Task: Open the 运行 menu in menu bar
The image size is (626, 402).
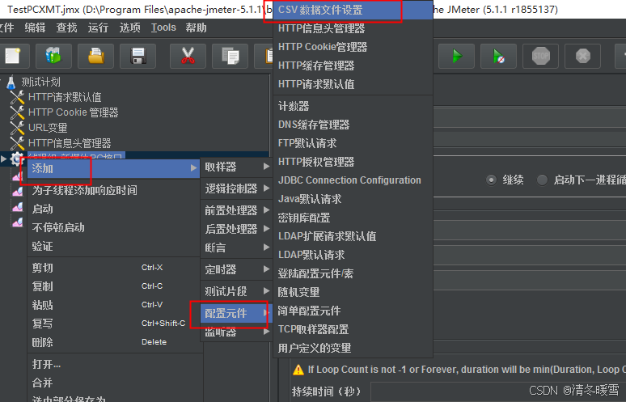Action: tap(98, 28)
